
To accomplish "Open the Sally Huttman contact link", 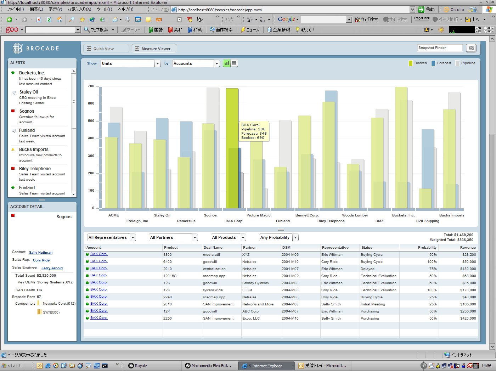I will 41,253.
